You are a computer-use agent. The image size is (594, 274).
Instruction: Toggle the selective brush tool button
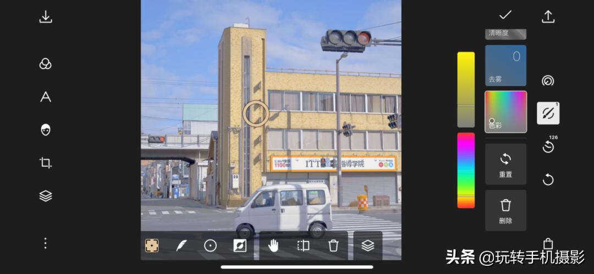[x=548, y=113]
